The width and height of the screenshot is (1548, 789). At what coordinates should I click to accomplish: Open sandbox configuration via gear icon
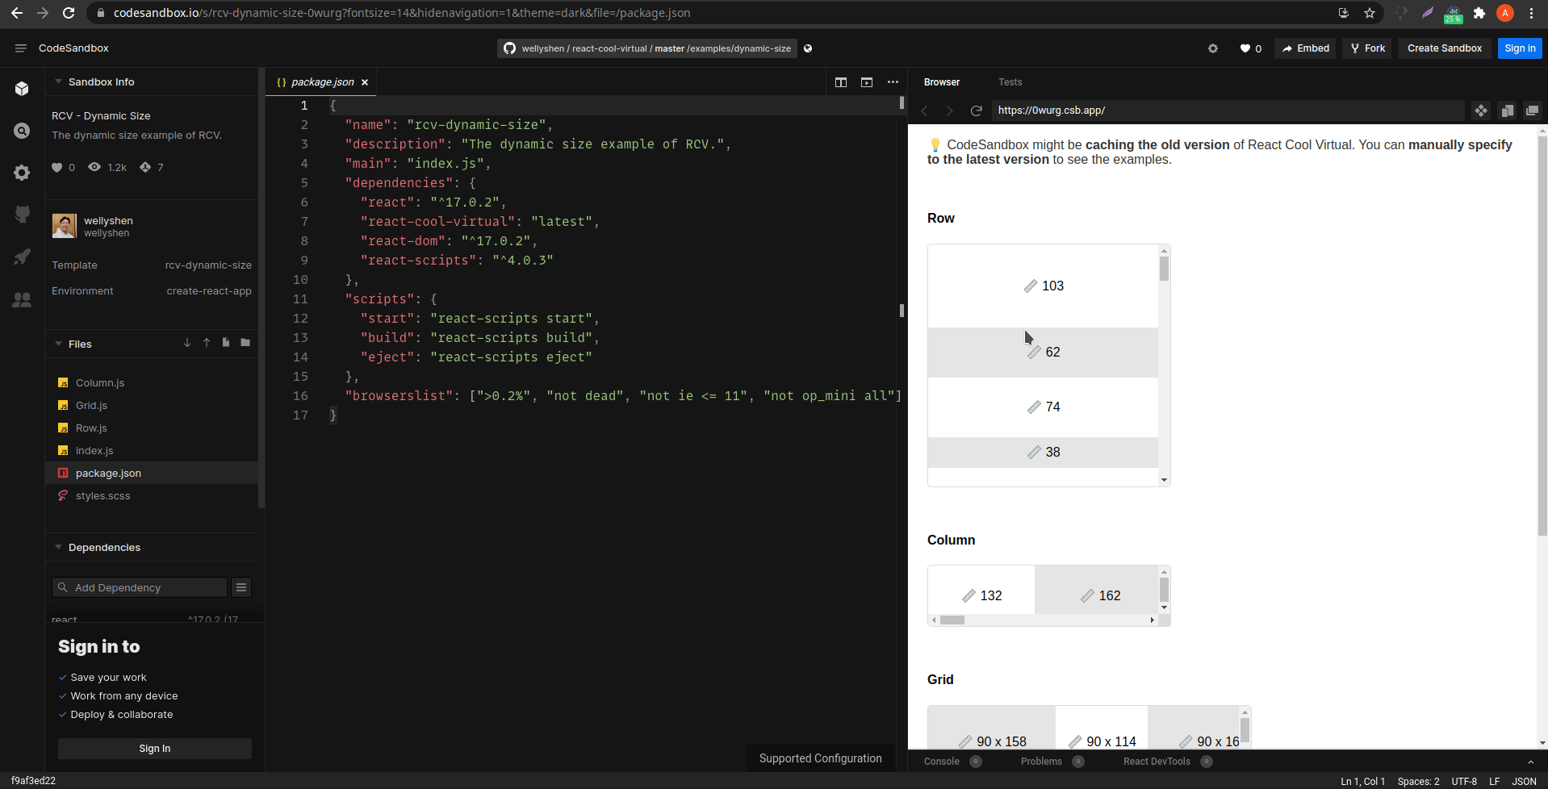coord(22,172)
